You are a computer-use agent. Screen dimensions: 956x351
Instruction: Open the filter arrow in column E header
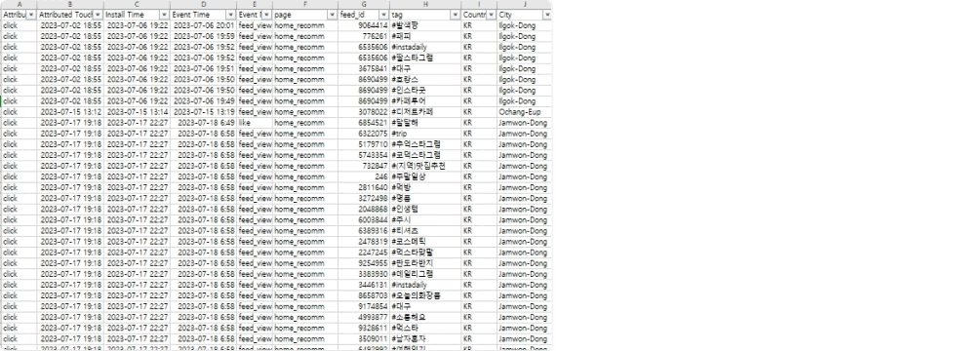coord(266,14)
